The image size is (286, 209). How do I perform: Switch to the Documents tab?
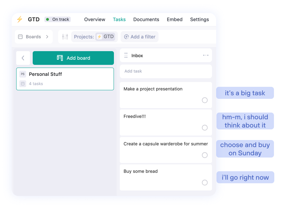point(146,20)
